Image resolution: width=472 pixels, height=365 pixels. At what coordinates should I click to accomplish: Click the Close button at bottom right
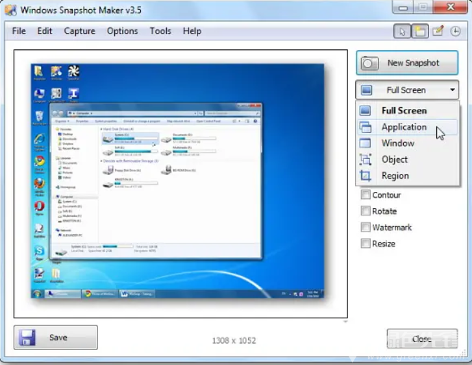[422, 339]
